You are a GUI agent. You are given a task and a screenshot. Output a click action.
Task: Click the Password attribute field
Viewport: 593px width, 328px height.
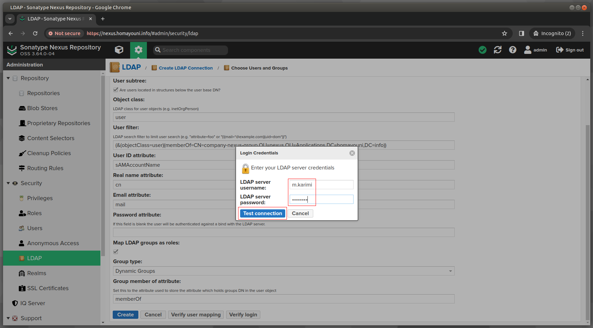point(284,233)
